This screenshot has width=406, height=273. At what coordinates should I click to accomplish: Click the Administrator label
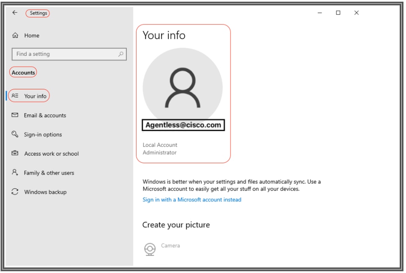point(160,153)
